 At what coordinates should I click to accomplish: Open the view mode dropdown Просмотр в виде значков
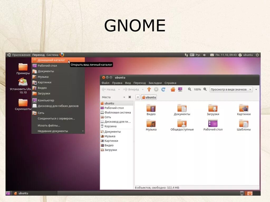tap(231, 89)
